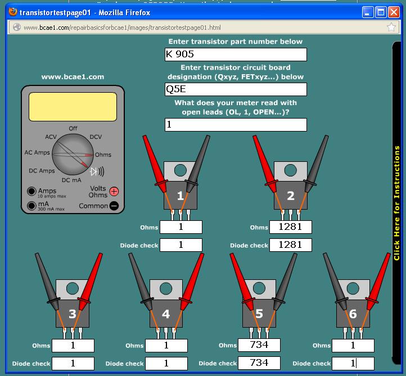Image resolution: width=406 pixels, height=376 pixels.
Task: Click the www.bcae1.com label above meter
Action: 73,77
